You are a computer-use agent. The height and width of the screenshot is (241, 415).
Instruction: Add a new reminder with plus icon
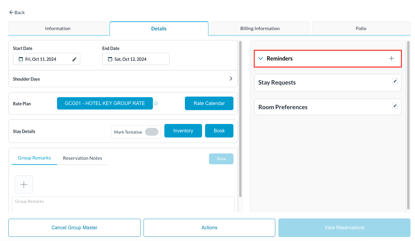tap(391, 59)
